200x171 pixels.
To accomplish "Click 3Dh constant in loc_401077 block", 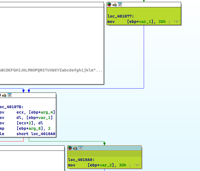I will 162,22.
